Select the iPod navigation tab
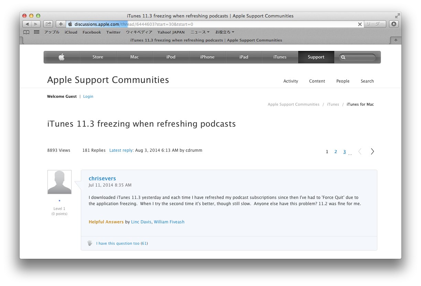 (171, 57)
